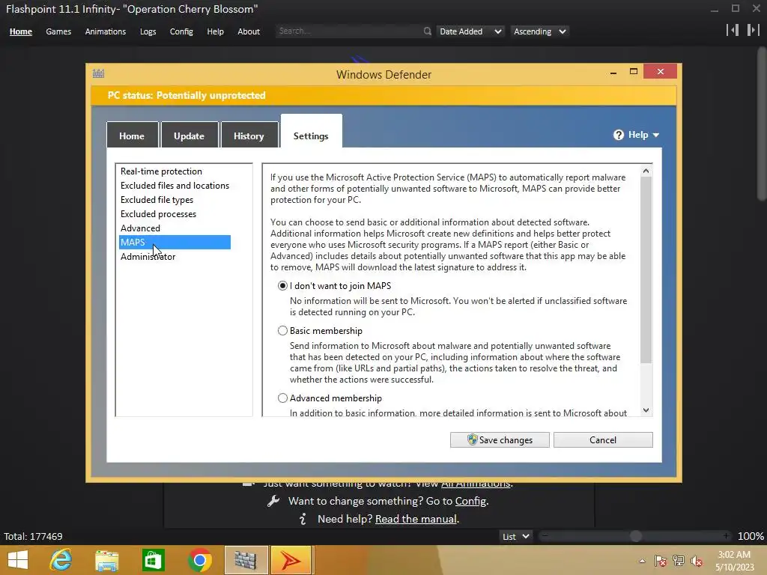767x575 pixels.
Task: Open Flashpoint Config menu item
Action: (x=181, y=31)
